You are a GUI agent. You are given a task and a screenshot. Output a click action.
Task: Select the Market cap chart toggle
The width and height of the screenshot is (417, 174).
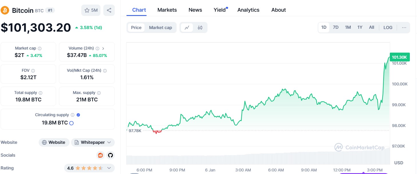pyautogui.click(x=161, y=28)
